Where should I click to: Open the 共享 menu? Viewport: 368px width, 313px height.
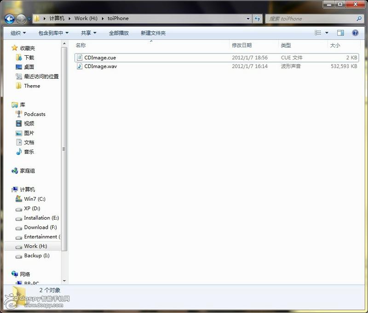point(88,33)
